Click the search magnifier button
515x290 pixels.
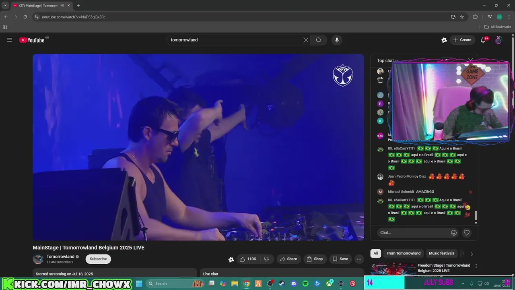coord(319,40)
